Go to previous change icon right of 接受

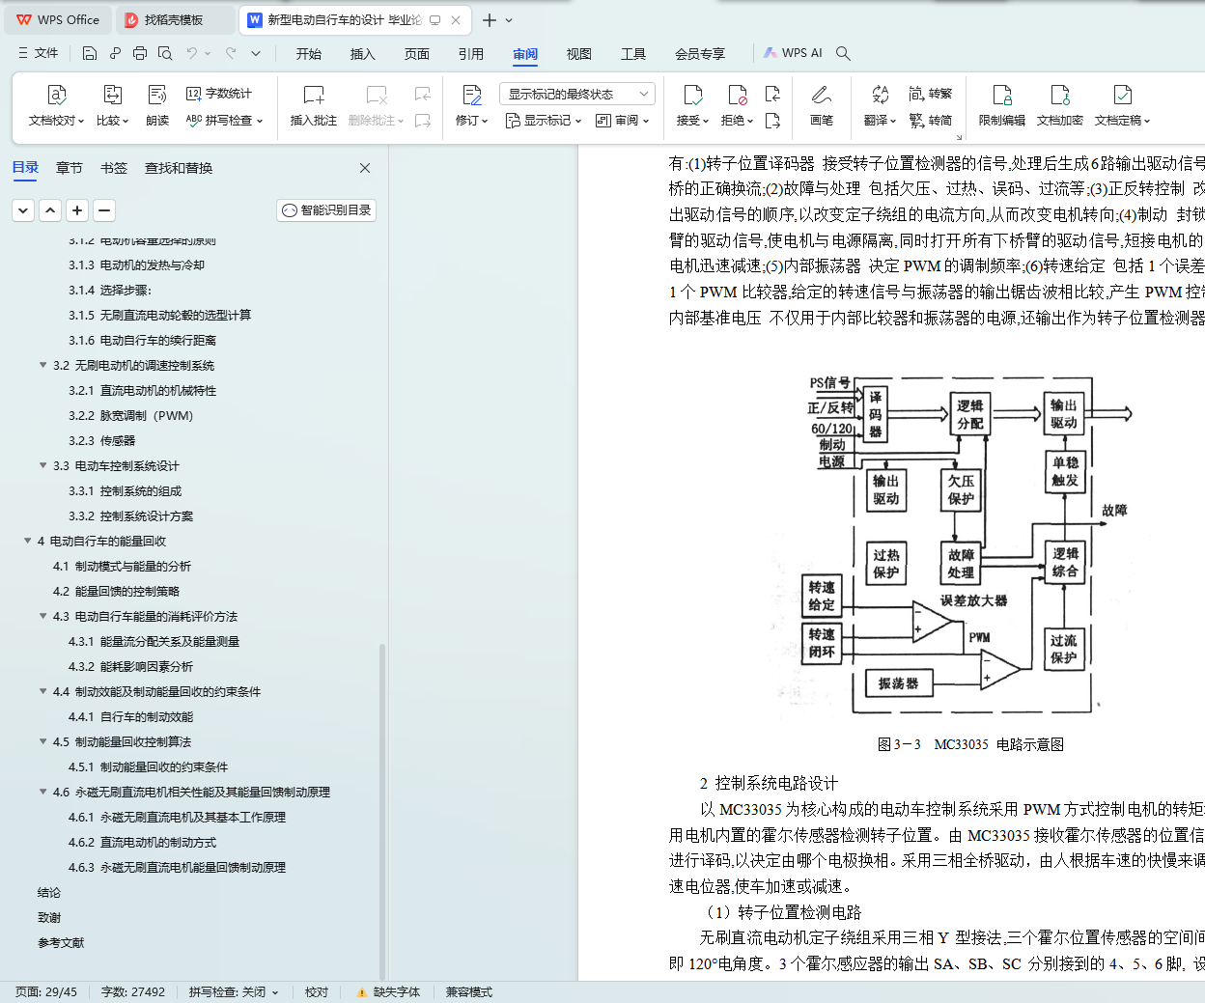(x=772, y=94)
